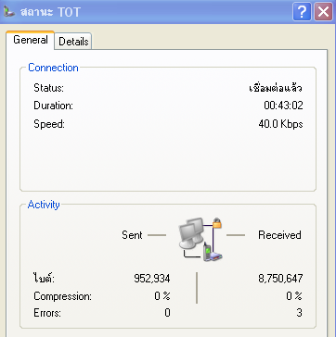Image resolution: width=336 pixels, height=337 pixels.
Task: Click the Received label
Action: 279,235
